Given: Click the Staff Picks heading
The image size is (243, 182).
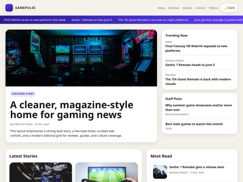Looking at the screenshot, I should click(x=174, y=99).
